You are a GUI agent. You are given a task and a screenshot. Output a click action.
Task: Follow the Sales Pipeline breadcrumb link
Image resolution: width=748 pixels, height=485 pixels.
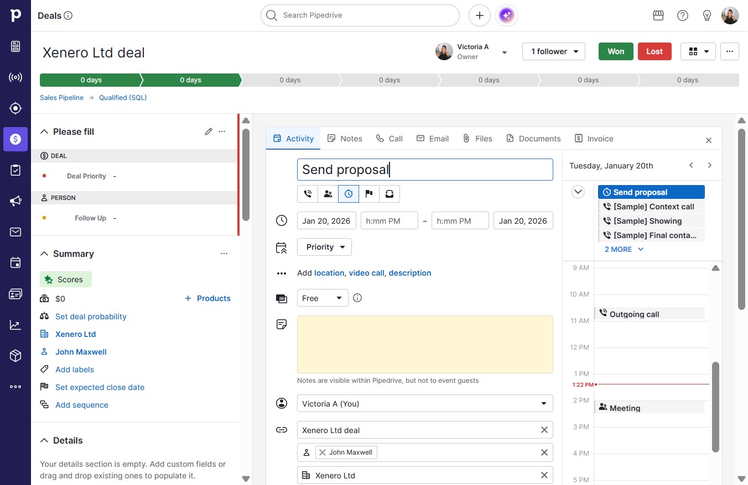pos(61,98)
